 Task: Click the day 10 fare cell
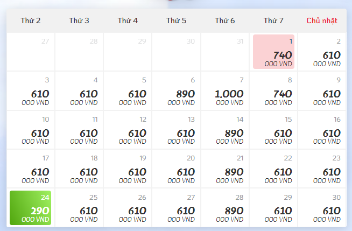tap(31, 130)
